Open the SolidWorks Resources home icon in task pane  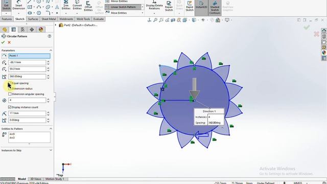click(x=324, y=31)
